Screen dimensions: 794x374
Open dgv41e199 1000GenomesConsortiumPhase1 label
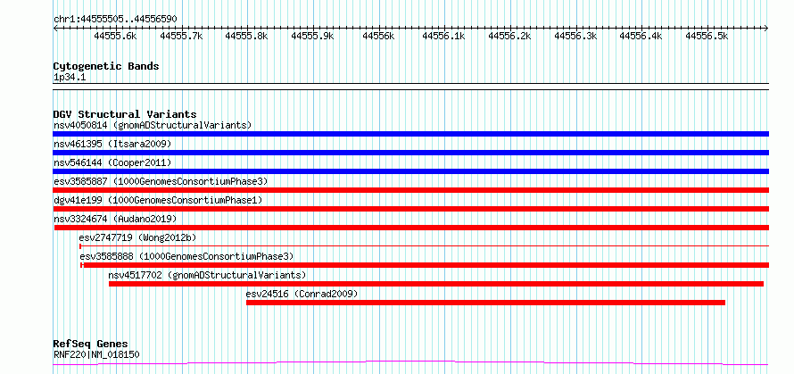pyautogui.click(x=158, y=200)
